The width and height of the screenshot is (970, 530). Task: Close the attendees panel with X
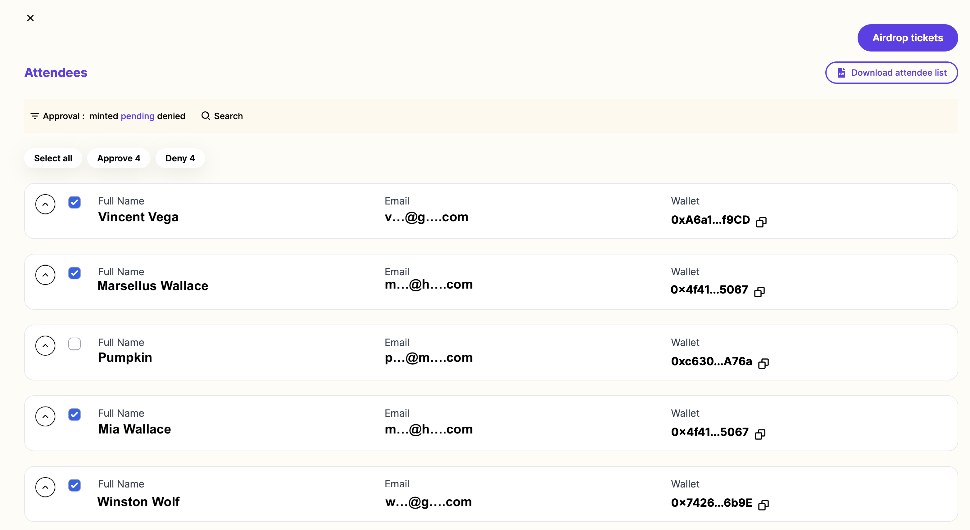tap(30, 18)
